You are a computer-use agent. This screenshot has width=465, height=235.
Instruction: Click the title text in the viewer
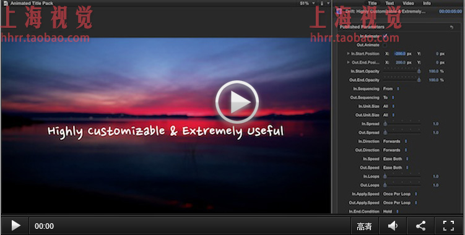pos(165,132)
